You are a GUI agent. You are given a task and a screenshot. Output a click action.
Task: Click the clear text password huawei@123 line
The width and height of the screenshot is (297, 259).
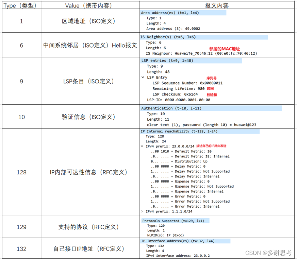[x=201, y=125]
